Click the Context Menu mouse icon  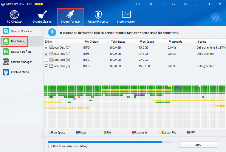click(6, 72)
